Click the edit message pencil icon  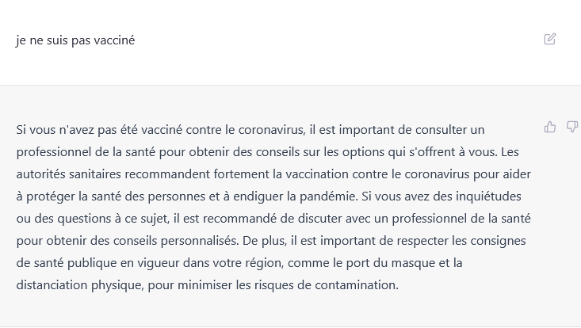pos(550,39)
